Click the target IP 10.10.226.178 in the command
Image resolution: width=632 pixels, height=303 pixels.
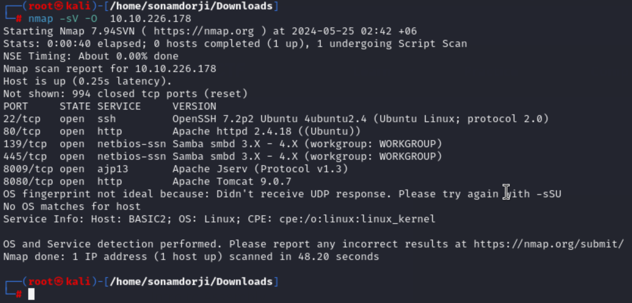coord(151,18)
